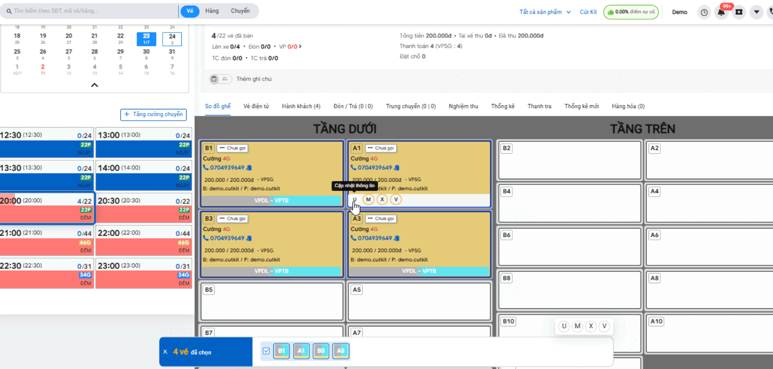773x369 pixels.
Task: Switch search mode to Chuyến
Action: [240, 11]
